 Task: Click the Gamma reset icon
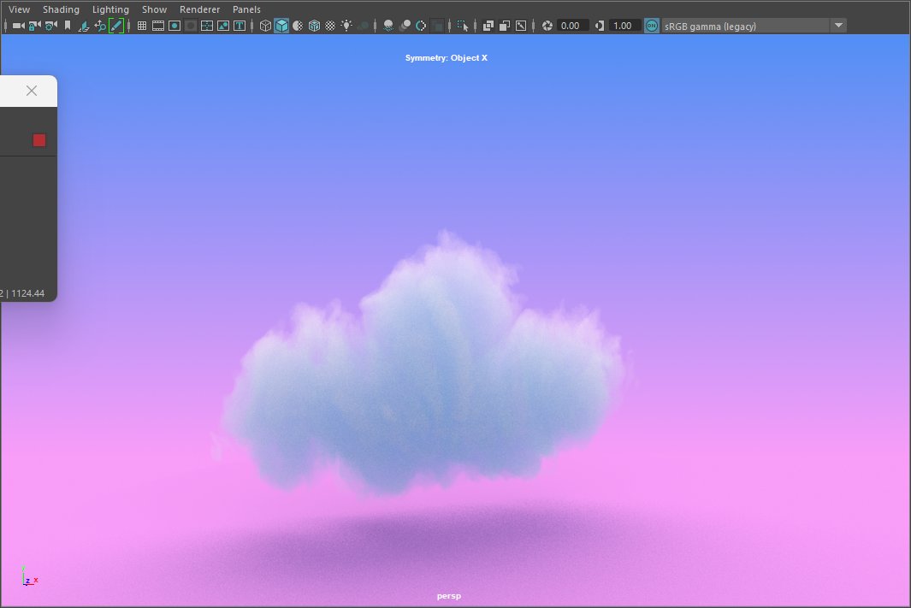[600, 26]
